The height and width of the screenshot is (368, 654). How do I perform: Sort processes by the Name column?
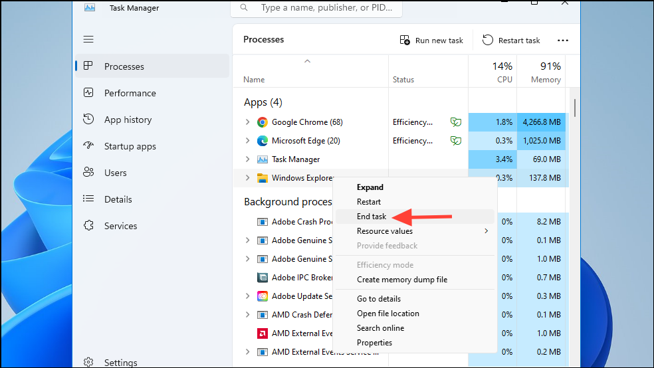coord(310,72)
